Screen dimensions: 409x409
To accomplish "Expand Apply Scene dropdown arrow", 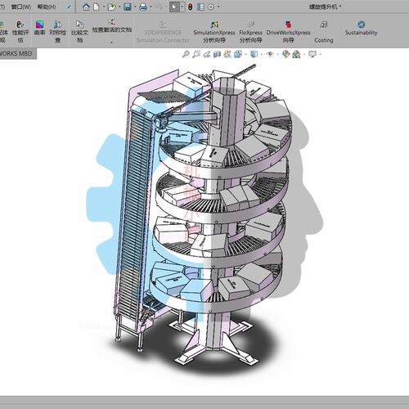I will (304, 55).
